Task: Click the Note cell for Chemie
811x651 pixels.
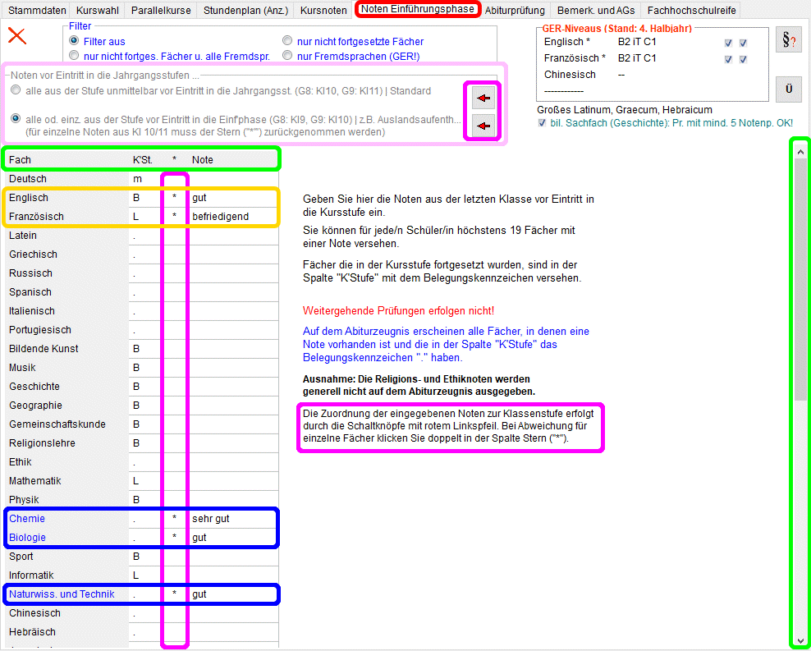Action: [x=233, y=519]
